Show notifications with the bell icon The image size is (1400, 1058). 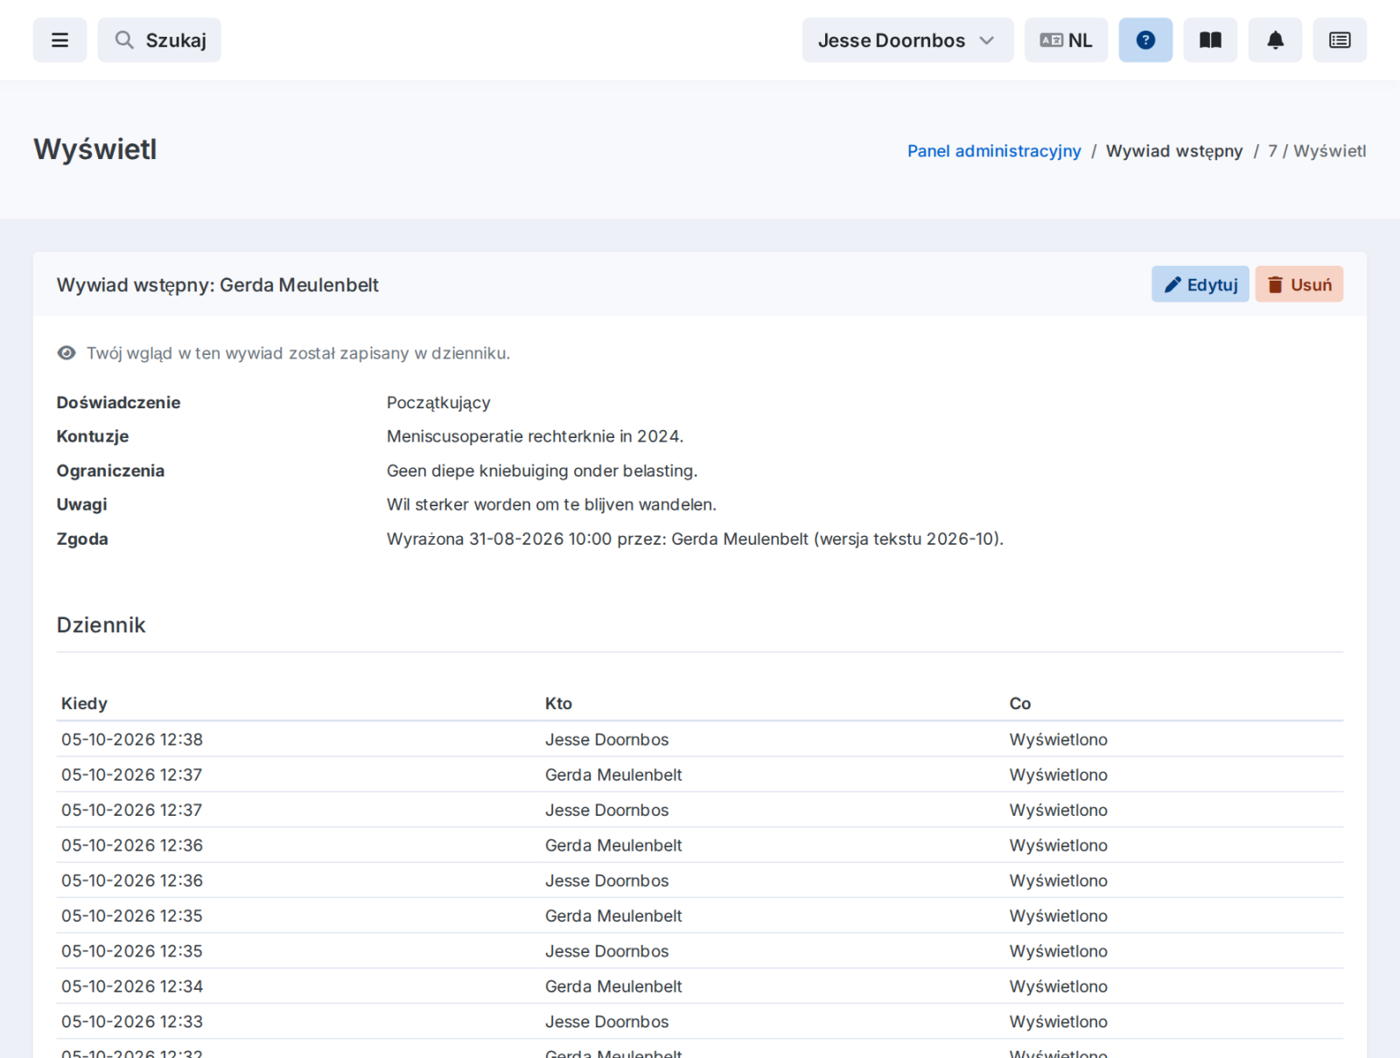click(1275, 40)
